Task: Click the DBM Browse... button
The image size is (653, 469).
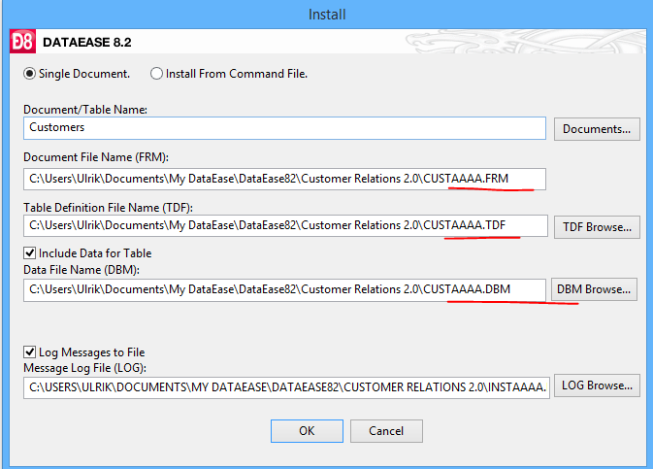Action: point(594,289)
